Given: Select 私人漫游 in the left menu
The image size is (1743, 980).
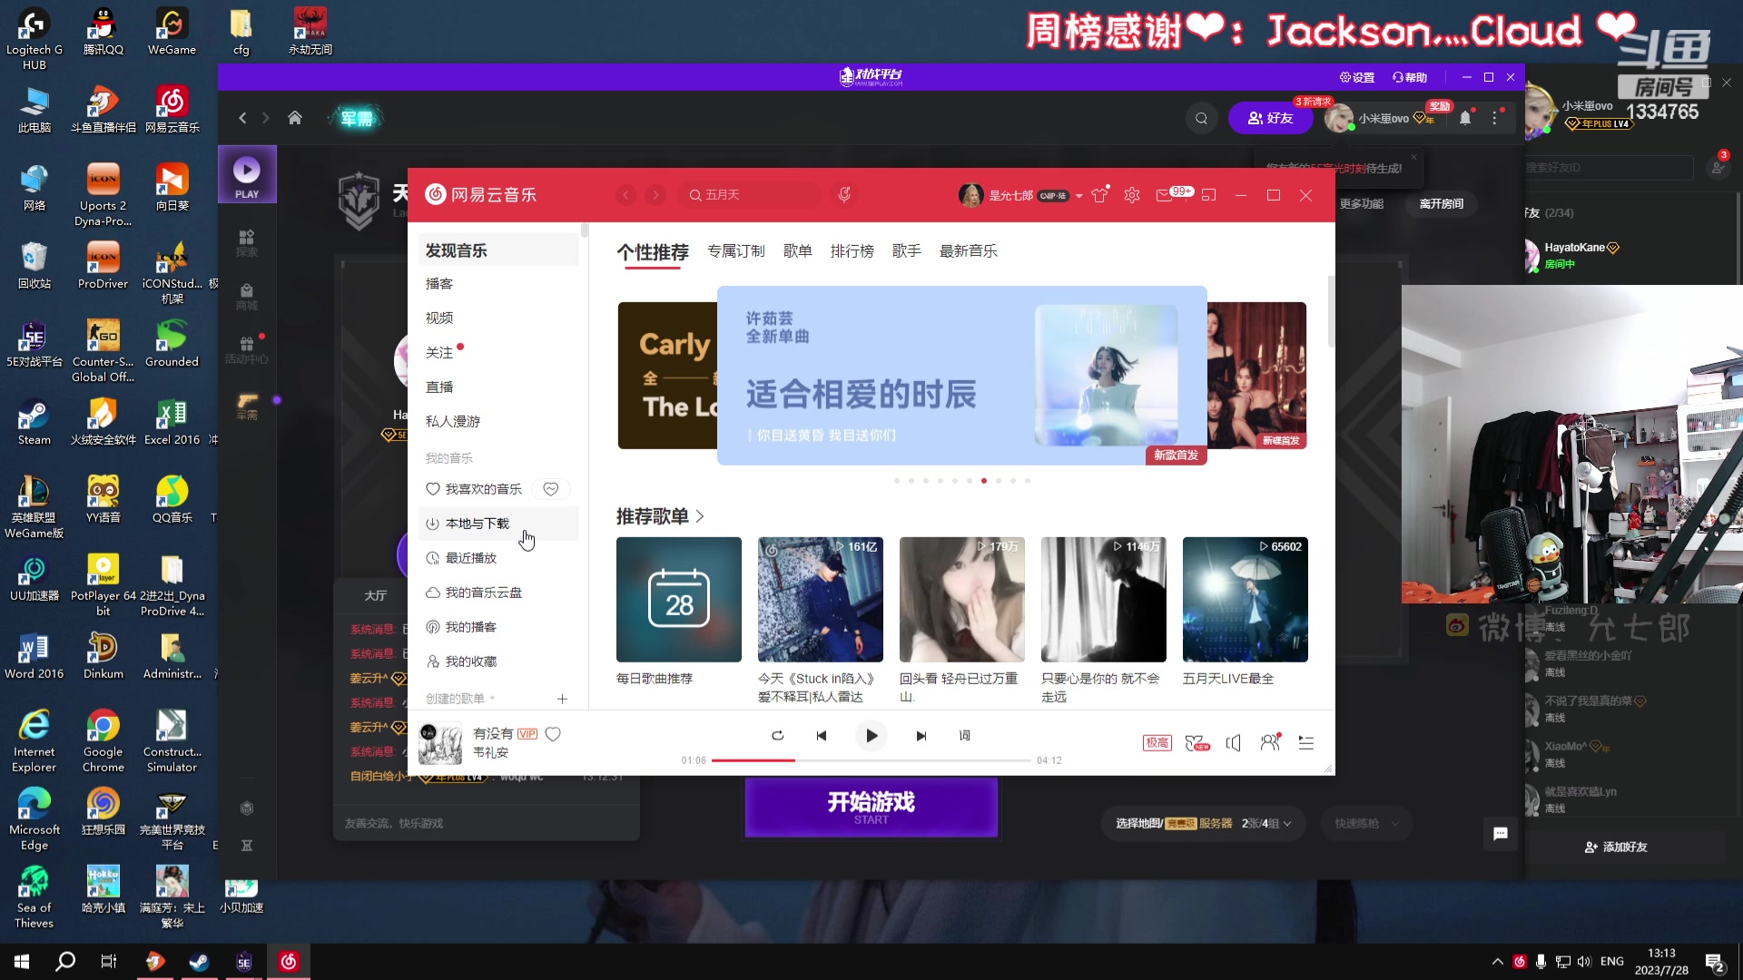Looking at the screenshot, I should [x=498, y=422].
